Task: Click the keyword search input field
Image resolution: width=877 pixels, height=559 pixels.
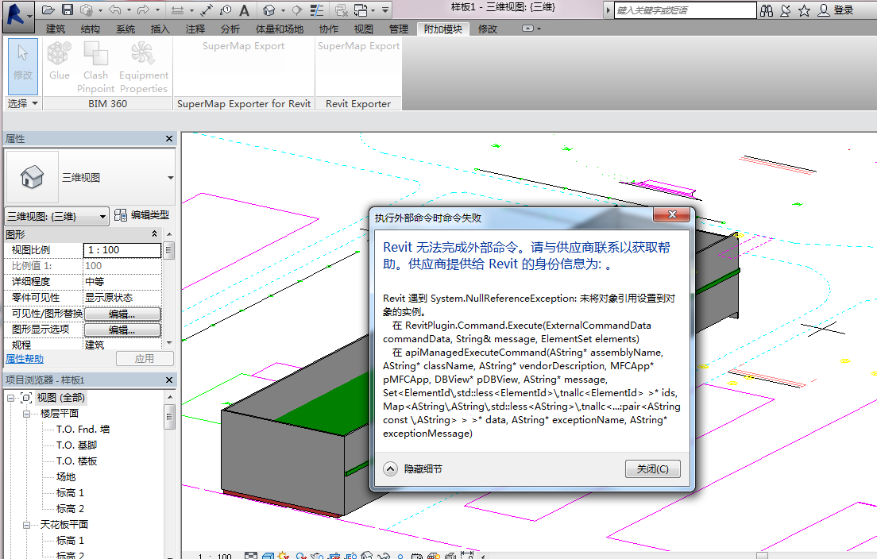Action: click(685, 10)
